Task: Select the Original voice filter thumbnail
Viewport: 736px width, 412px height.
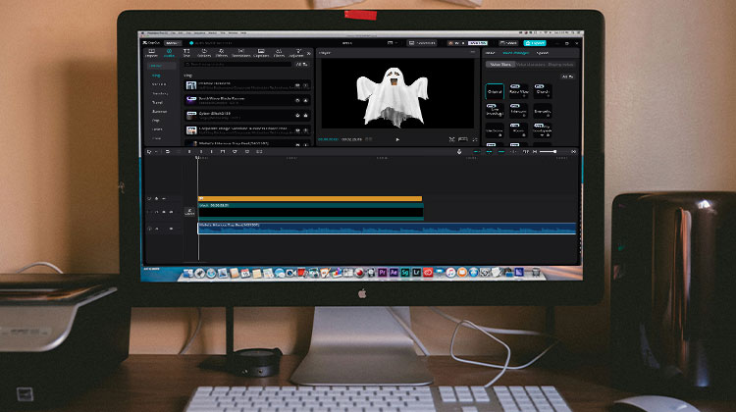Action: coord(495,90)
